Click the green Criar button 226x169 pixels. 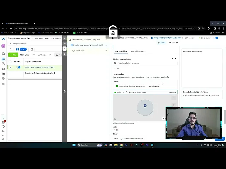click(x=13, y=55)
